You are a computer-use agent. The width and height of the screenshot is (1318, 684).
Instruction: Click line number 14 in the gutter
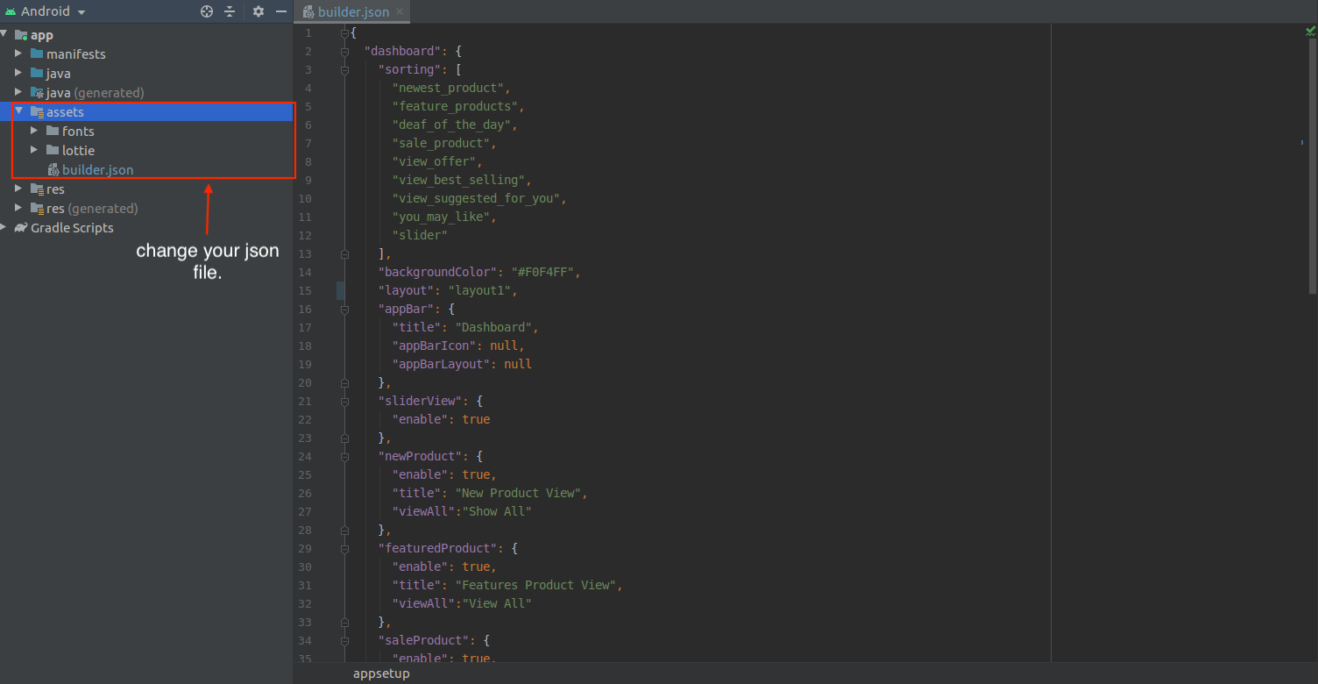pyautogui.click(x=305, y=272)
